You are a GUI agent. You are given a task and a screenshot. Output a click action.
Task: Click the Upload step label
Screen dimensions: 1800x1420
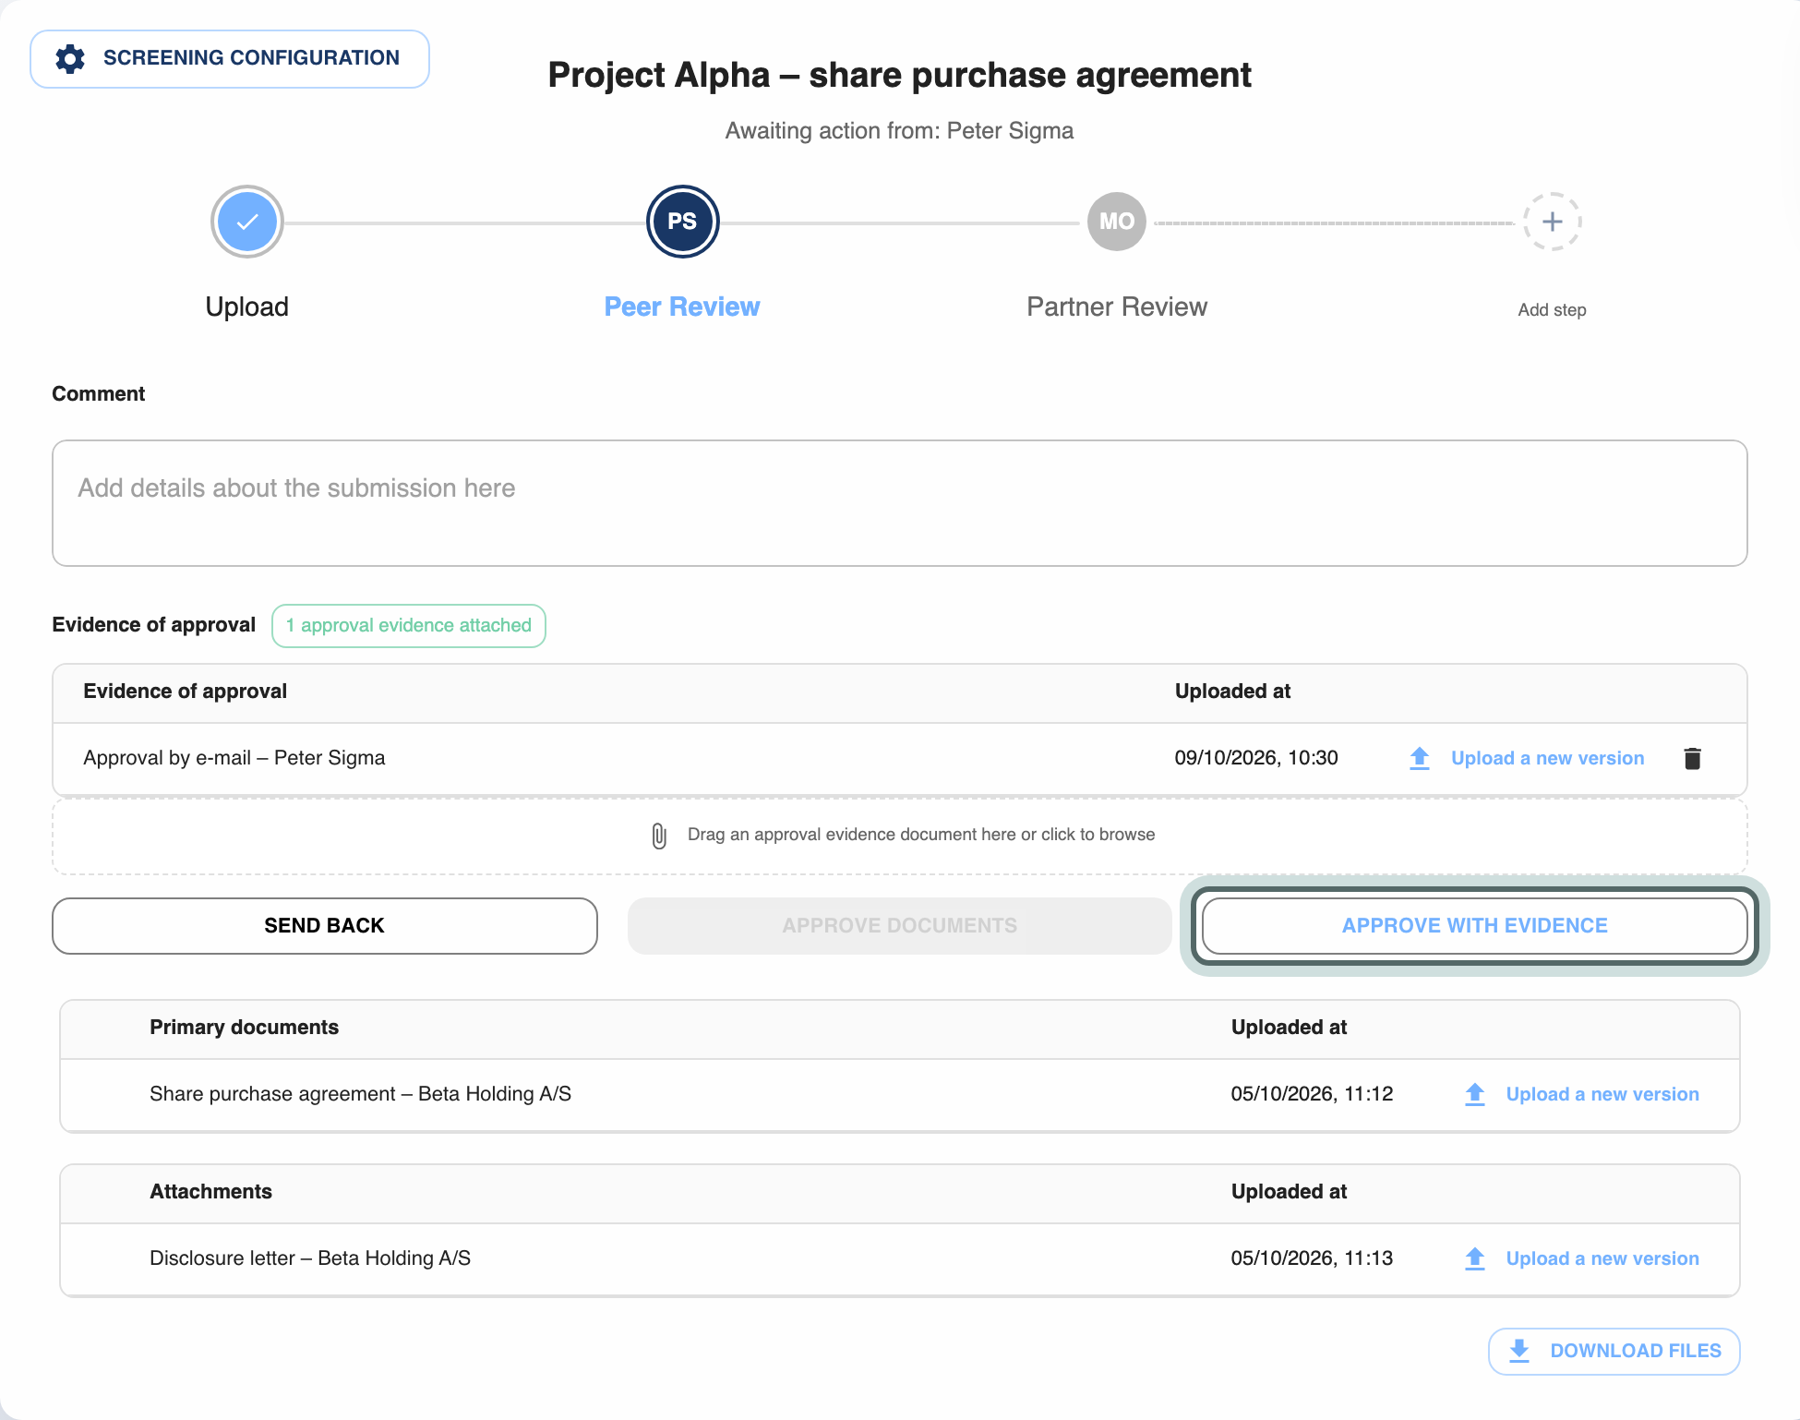click(x=247, y=307)
